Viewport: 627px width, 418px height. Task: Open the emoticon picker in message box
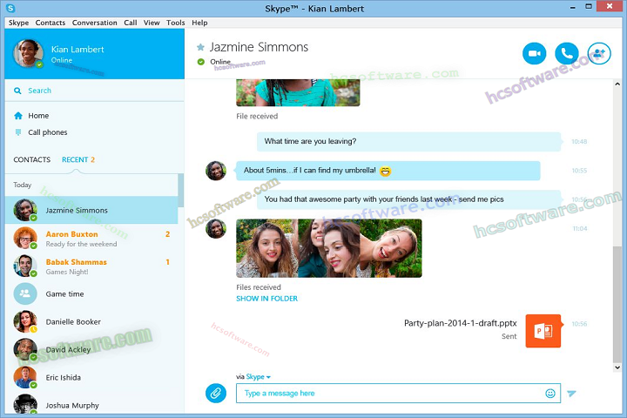[x=550, y=394]
